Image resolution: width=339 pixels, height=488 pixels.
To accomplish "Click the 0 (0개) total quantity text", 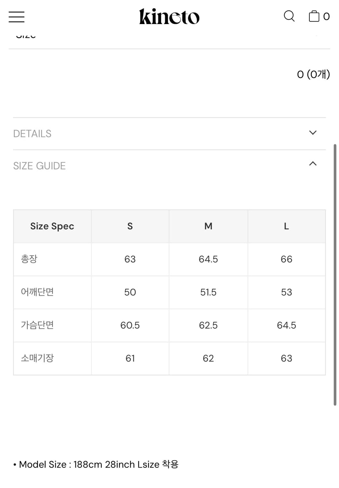I will pyautogui.click(x=313, y=75).
